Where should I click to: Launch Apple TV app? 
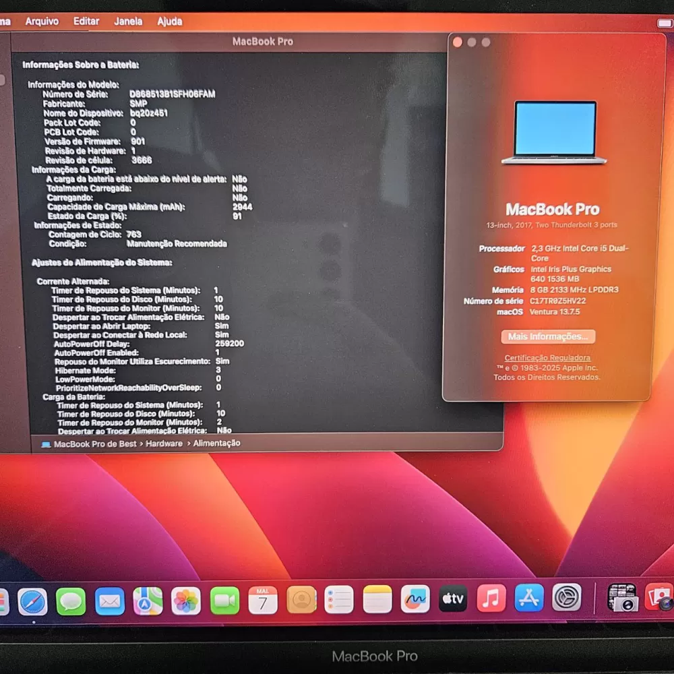453,598
